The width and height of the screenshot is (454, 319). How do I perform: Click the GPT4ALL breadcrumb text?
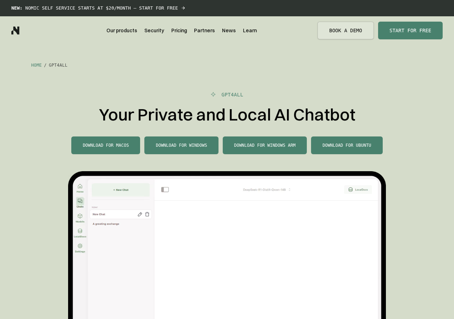click(x=58, y=65)
